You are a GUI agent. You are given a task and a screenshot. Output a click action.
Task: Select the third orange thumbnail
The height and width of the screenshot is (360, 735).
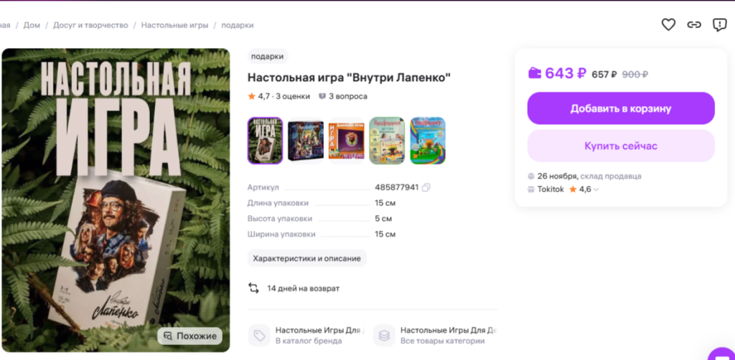click(346, 141)
